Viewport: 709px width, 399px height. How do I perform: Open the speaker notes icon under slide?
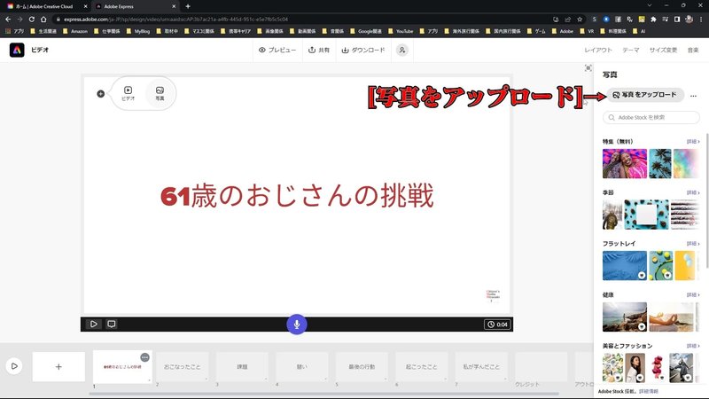pos(112,324)
